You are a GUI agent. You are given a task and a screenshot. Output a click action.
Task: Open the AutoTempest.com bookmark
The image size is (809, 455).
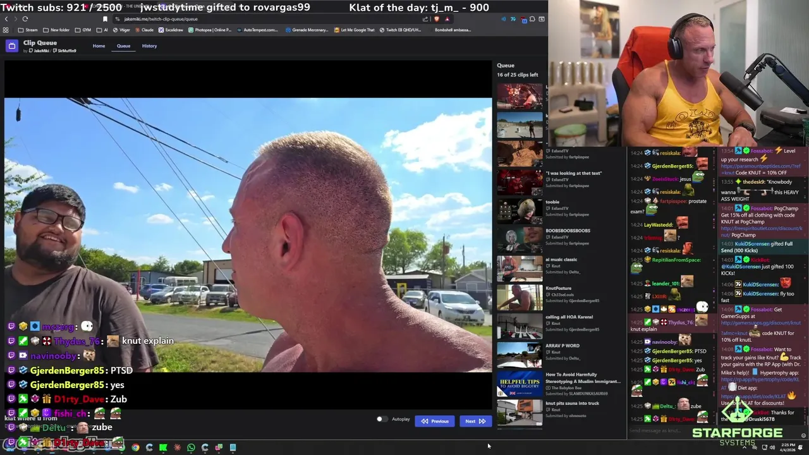[x=257, y=30]
